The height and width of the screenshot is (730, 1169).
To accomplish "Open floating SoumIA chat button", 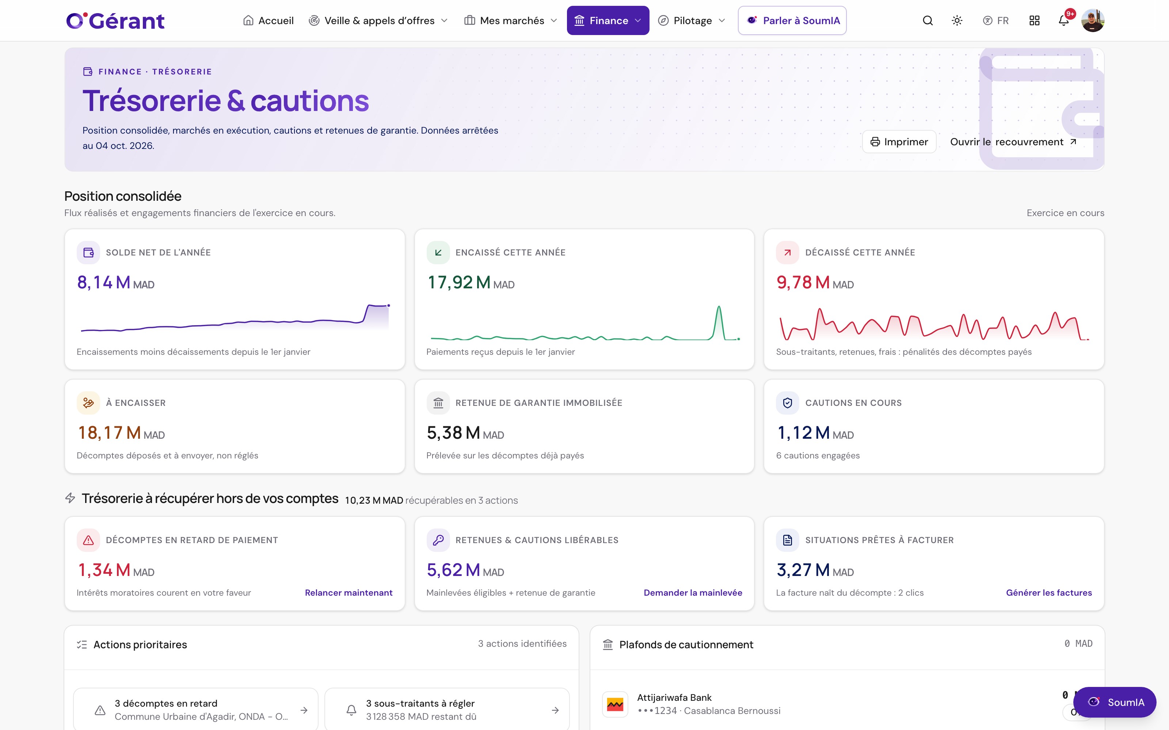I will click(1115, 702).
